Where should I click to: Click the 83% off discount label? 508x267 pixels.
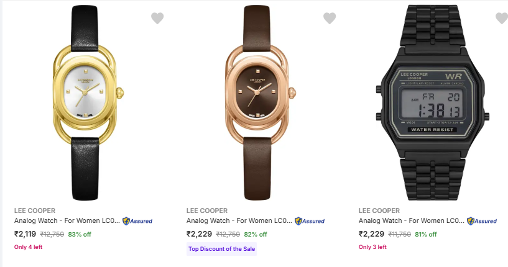tap(80, 235)
